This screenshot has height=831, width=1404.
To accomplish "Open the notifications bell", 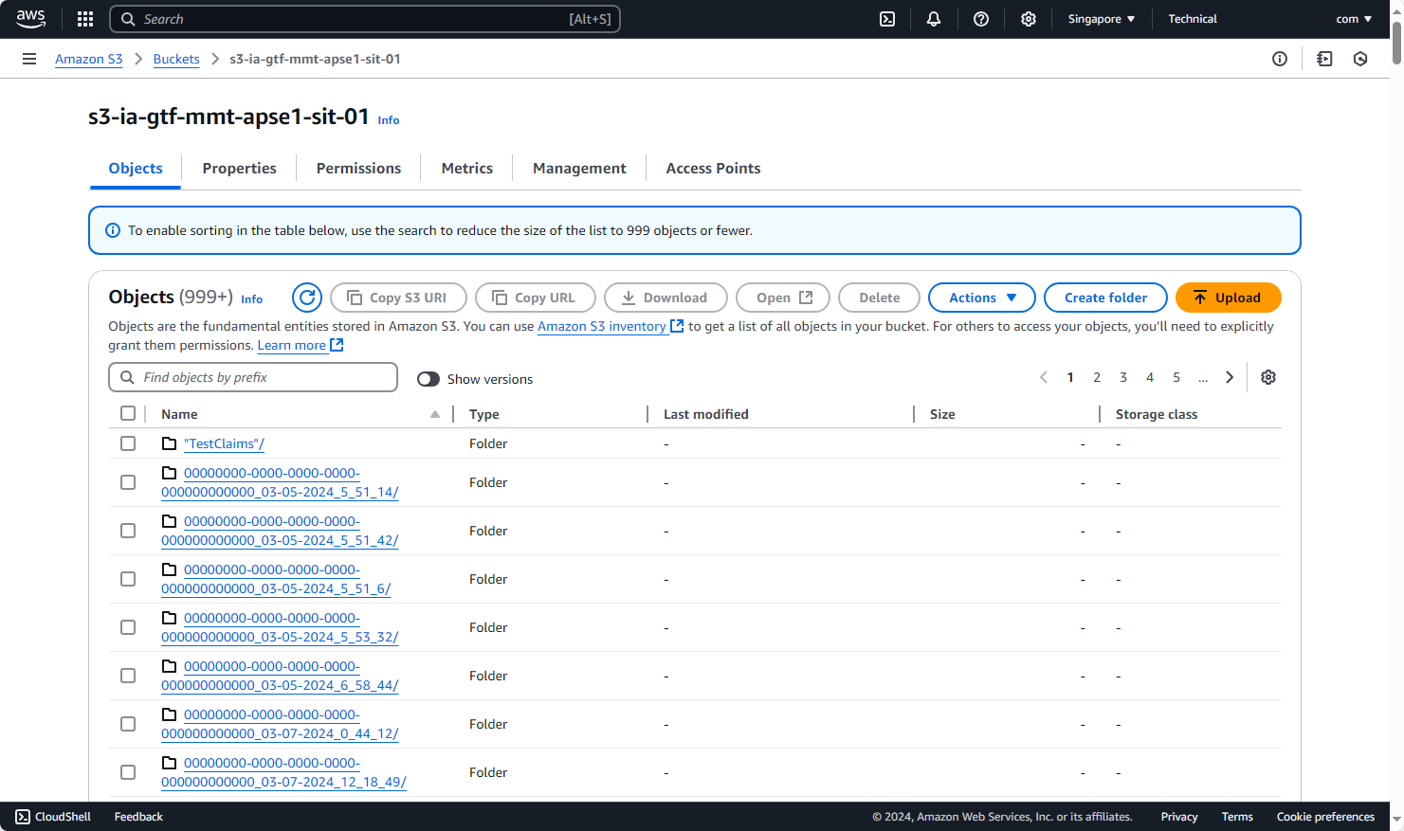I will (934, 19).
